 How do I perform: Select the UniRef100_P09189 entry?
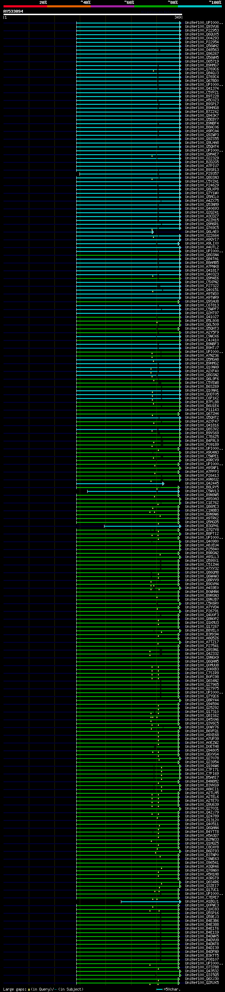(x=202, y=444)
